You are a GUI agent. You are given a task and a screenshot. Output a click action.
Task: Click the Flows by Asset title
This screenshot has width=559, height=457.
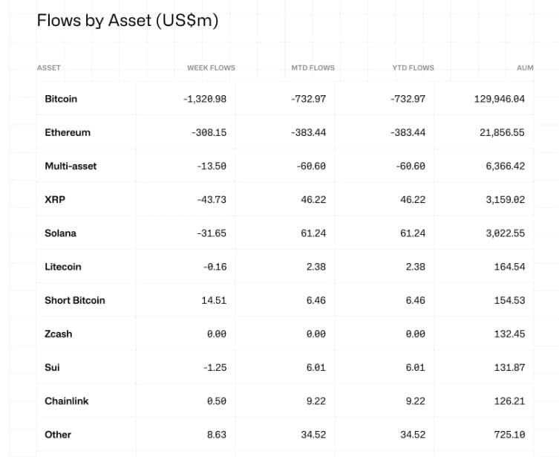pos(128,20)
